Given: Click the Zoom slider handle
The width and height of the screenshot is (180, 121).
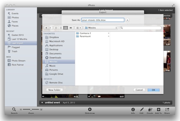Looking at the screenshot, I should pyautogui.click(x=31, y=110).
